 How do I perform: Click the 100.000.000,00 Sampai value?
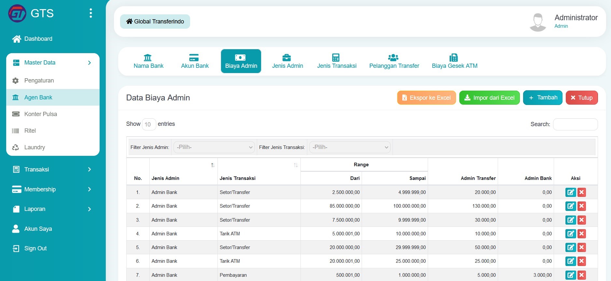point(410,206)
